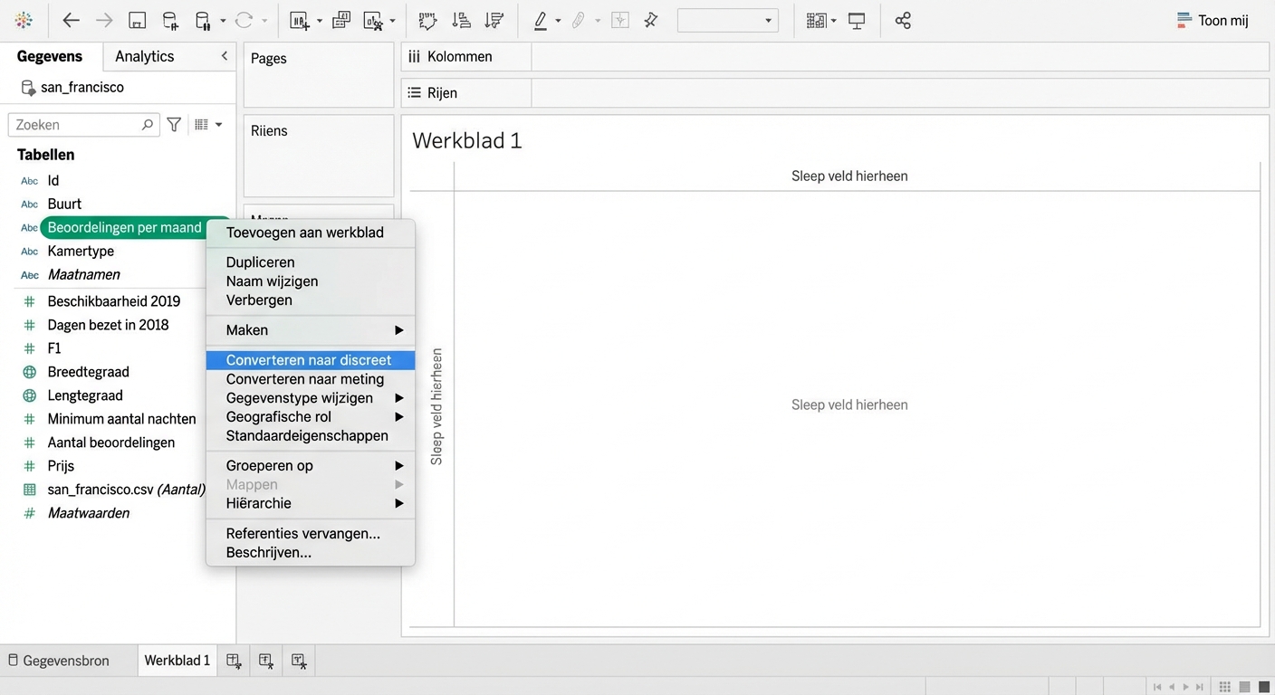Switch to the Analytics tab
The width and height of the screenshot is (1275, 695).
tap(145, 56)
